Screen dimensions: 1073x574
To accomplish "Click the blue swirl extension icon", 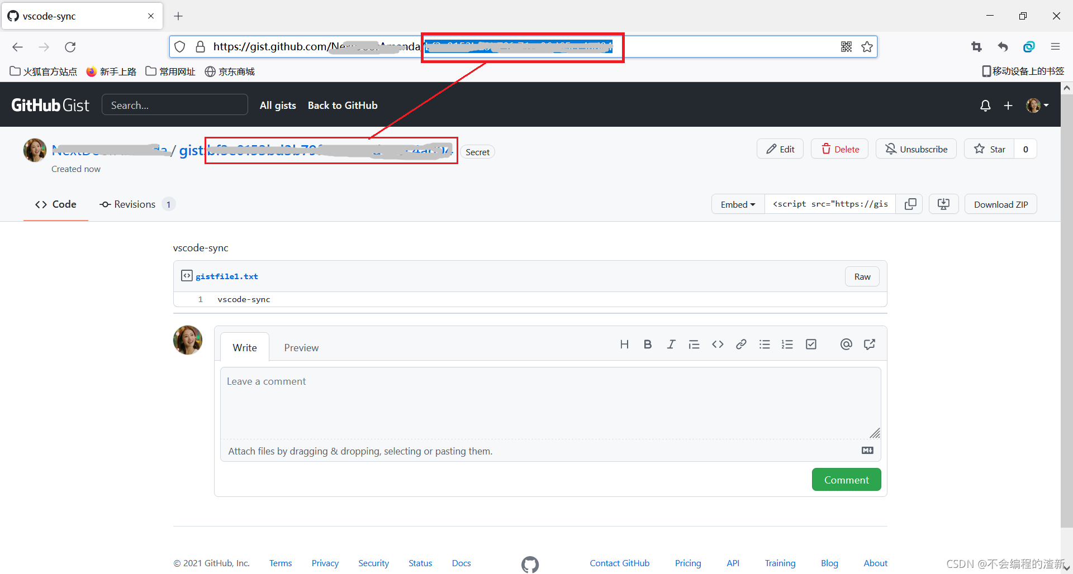I will click(x=1029, y=47).
